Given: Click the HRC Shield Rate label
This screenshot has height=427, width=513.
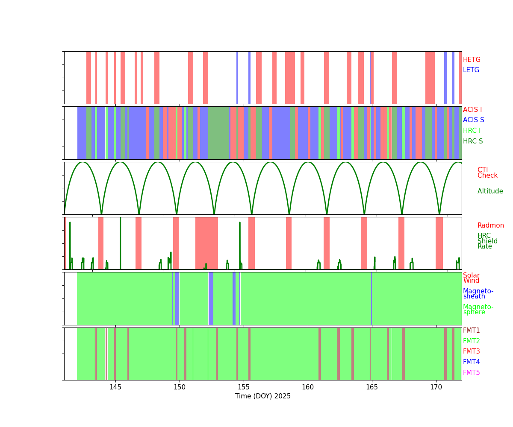Looking at the screenshot, I should (x=487, y=241).
